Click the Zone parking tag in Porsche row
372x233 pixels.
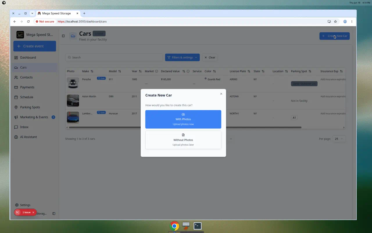pyautogui.click(x=304, y=84)
